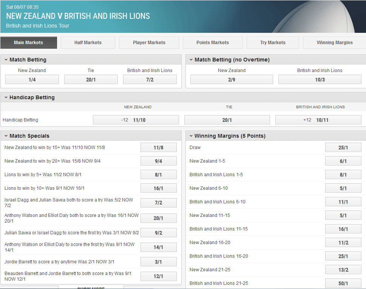The image size is (366, 289).
Task: Select New Zealand 2/9 no overtime odds
Action: (x=232, y=80)
